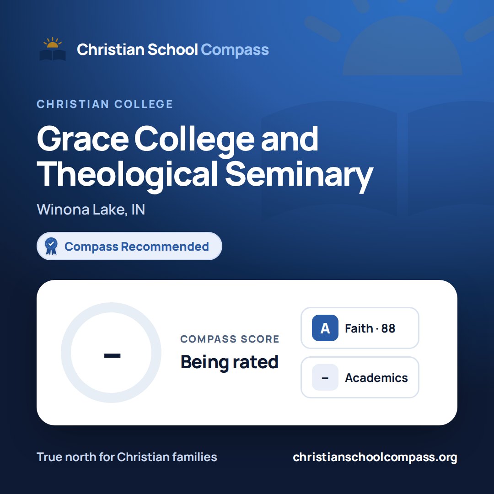
Task: Click the Winona Lake, IN location
Action: point(91,209)
